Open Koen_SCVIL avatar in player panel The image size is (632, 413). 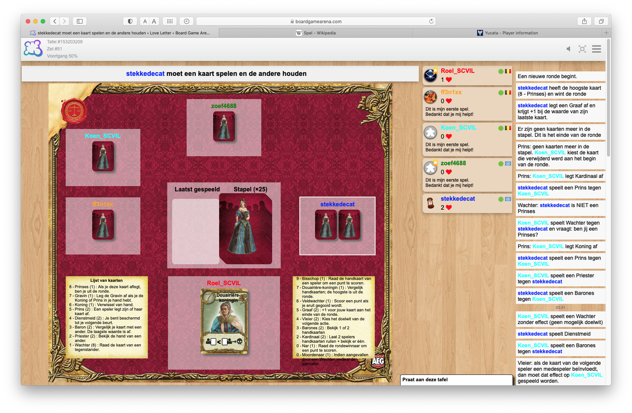[430, 132]
